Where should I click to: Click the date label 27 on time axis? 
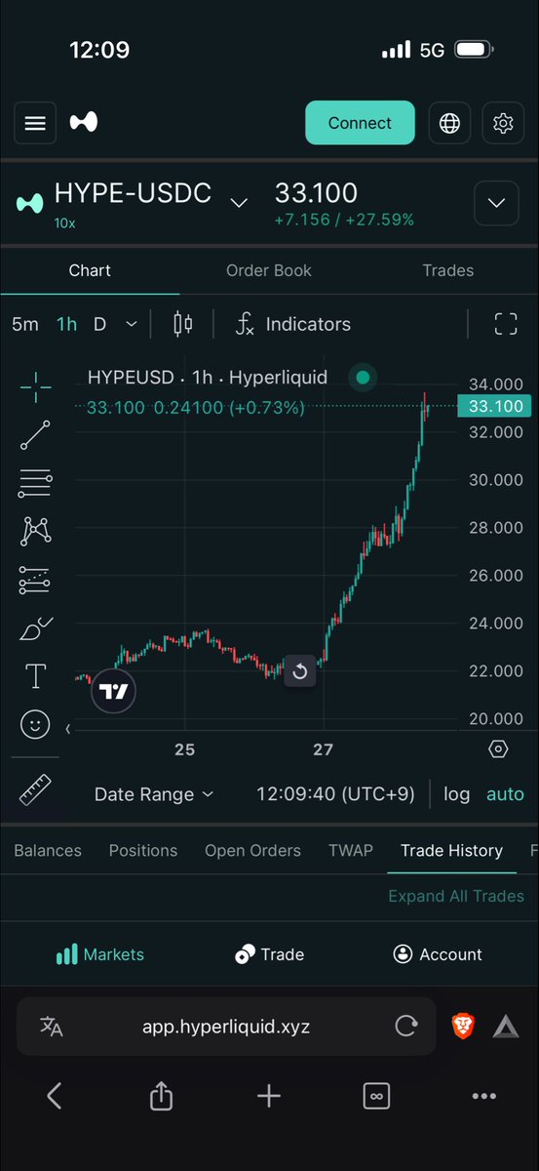[324, 749]
